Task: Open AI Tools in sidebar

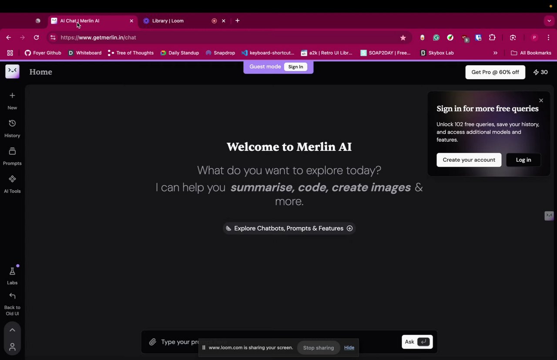Action: [x=12, y=184]
